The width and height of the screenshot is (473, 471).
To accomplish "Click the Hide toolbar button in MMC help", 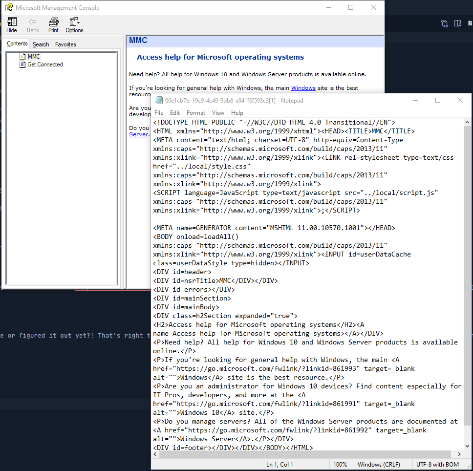I will pos(11,25).
